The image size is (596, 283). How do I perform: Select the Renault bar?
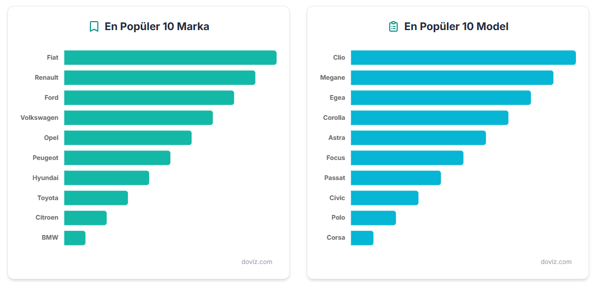click(x=159, y=78)
